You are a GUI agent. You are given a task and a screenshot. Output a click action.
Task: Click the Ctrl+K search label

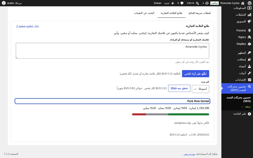tap(191, 3)
